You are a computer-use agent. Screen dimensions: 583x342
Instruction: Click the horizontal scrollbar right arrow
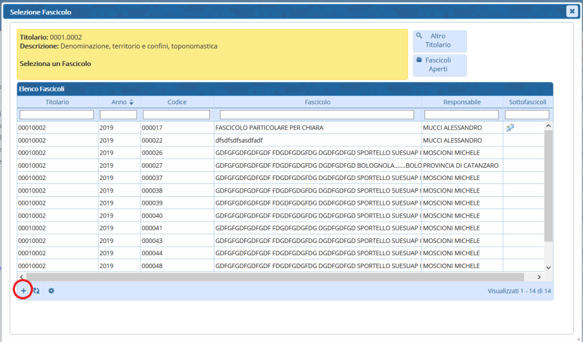539,277
